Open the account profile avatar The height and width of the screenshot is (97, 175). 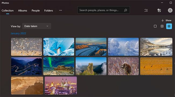coord(170,10)
